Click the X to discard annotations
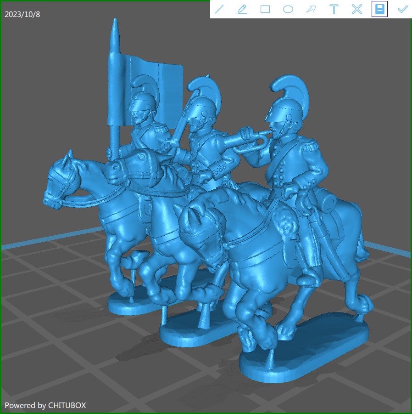This screenshot has height=414, width=412. point(356,9)
